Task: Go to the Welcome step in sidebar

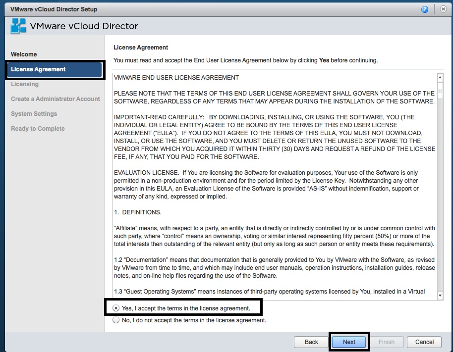Action: coord(24,54)
